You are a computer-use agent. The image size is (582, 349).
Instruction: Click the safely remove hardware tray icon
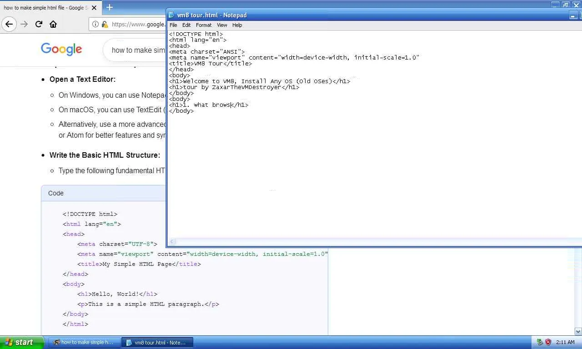click(540, 342)
